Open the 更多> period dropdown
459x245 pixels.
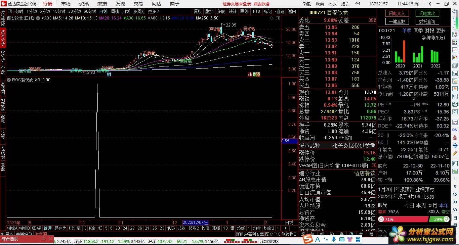tap(154, 11)
